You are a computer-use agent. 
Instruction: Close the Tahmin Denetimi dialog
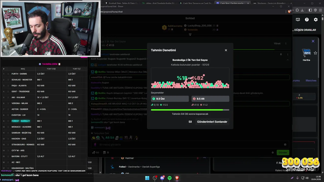(226, 50)
